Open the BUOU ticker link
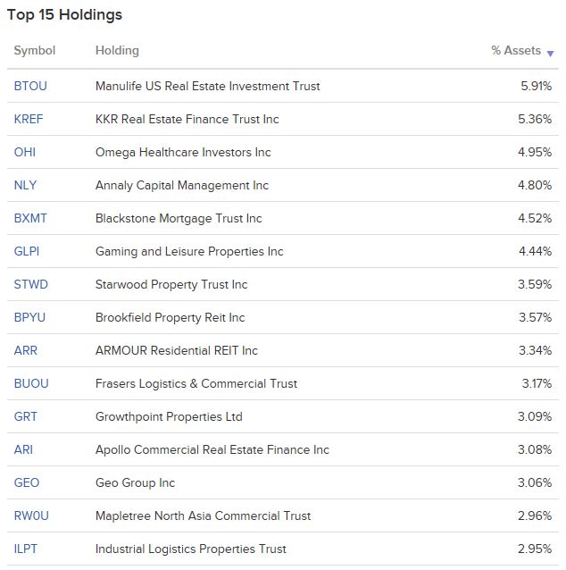 click(31, 383)
